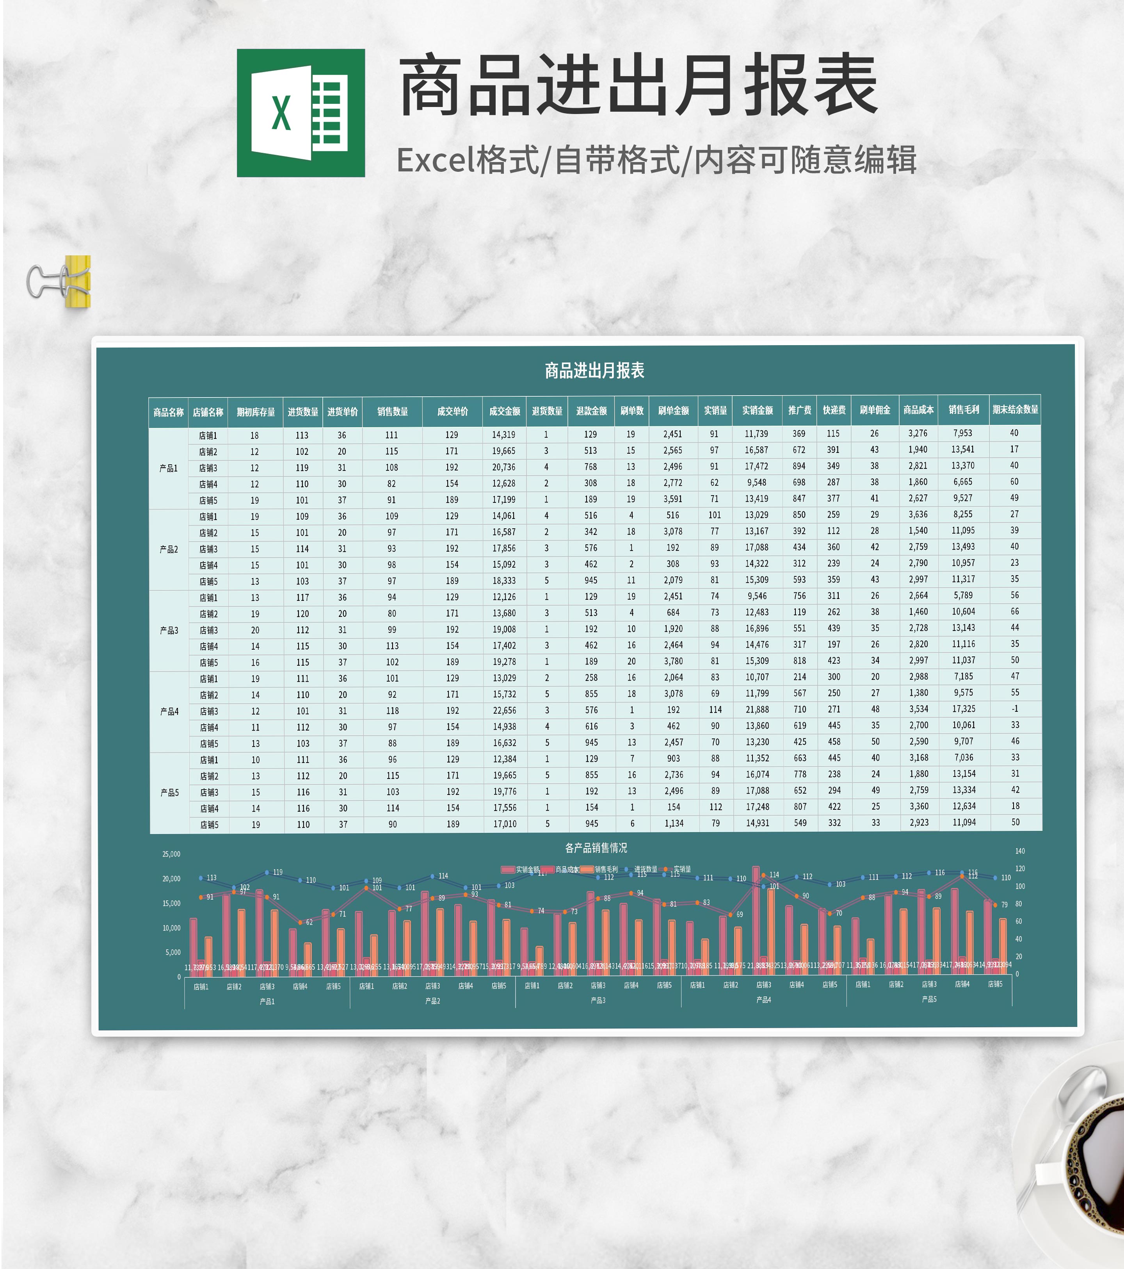Select the -1 ending balance cell
Viewport: 1124px width, 1269px height.
[x=1015, y=708]
